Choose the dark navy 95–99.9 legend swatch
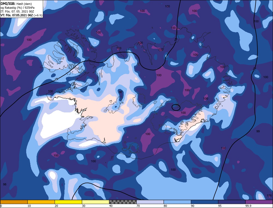Viewport: 273px width, 208px height. pyautogui.click(x=232, y=202)
